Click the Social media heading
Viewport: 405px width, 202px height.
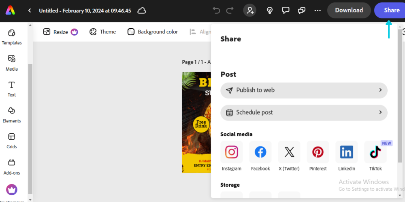[237, 134]
